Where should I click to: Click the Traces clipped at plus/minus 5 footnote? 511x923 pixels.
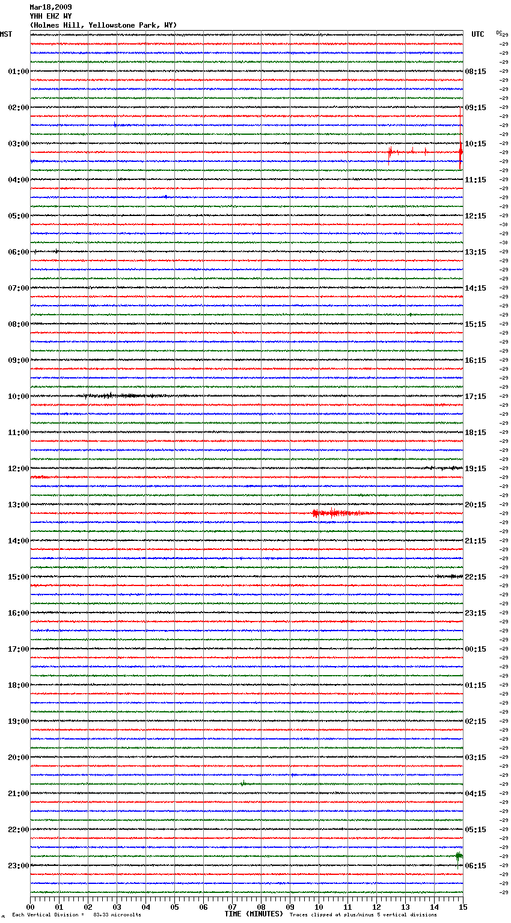363,915
